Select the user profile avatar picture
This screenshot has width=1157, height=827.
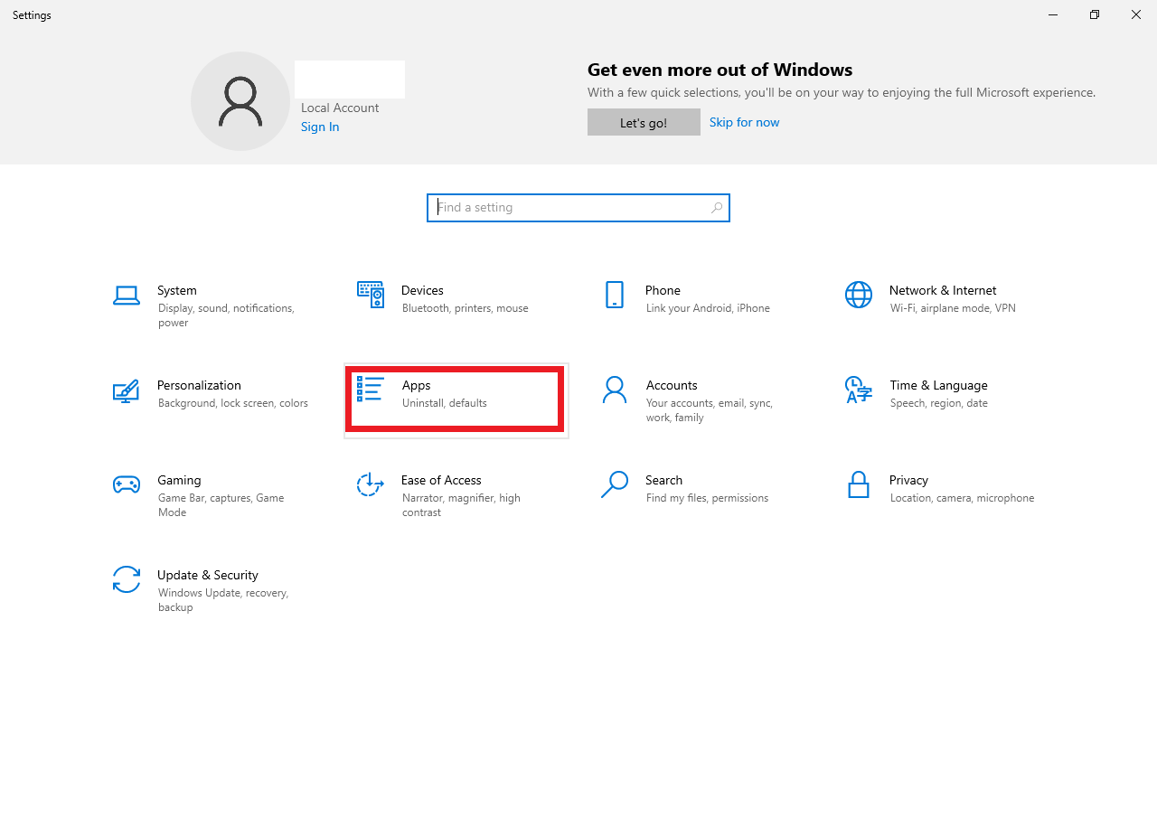coord(240,101)
